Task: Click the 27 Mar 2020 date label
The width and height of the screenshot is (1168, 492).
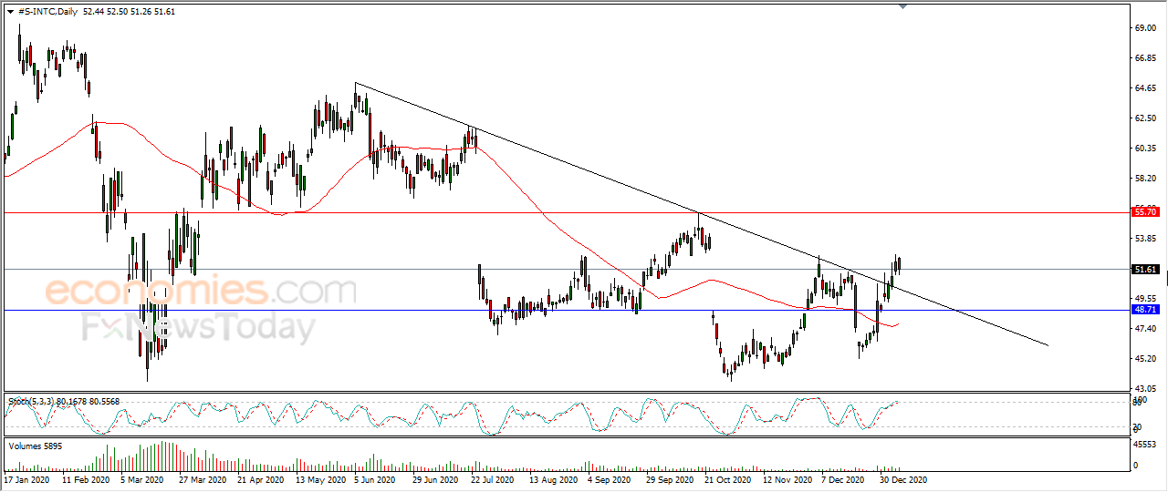Action: 202,479
